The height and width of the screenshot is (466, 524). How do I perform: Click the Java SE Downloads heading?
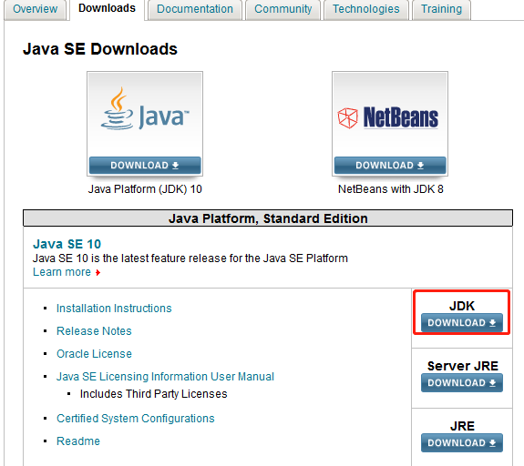(x=100, y=49)
